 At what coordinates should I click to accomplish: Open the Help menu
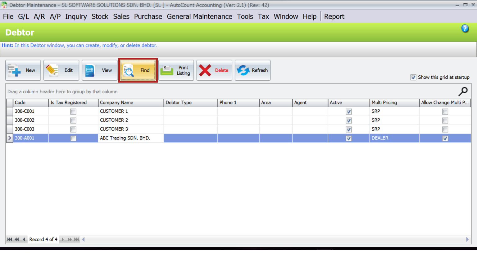[x=310, y=16]
